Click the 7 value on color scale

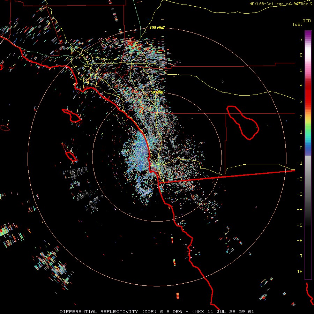301,39
